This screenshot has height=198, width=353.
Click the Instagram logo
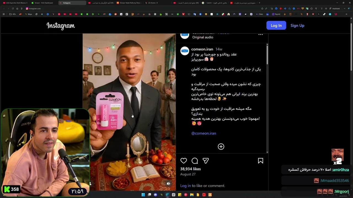click(61, 26)
